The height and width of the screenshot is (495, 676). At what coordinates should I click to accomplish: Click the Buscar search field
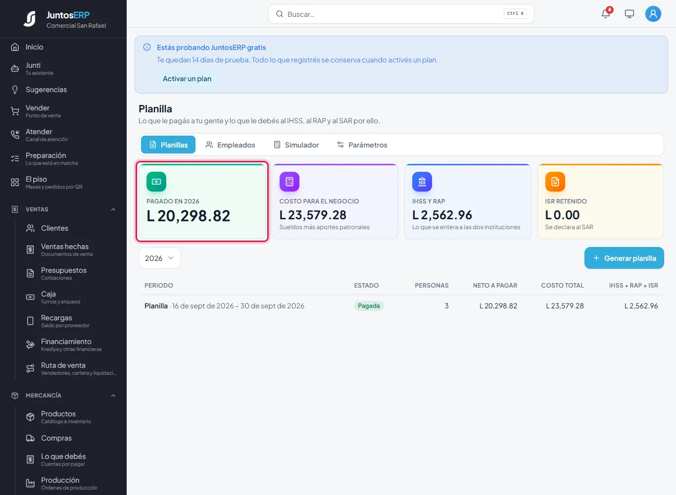401,14
